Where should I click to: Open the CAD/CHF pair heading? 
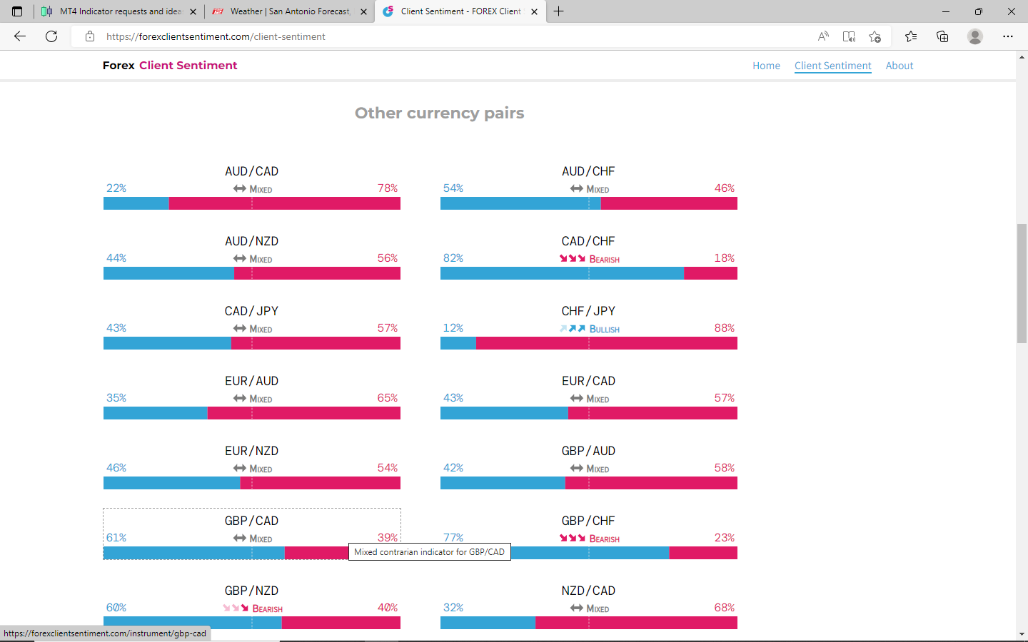(x=588, y=241)
